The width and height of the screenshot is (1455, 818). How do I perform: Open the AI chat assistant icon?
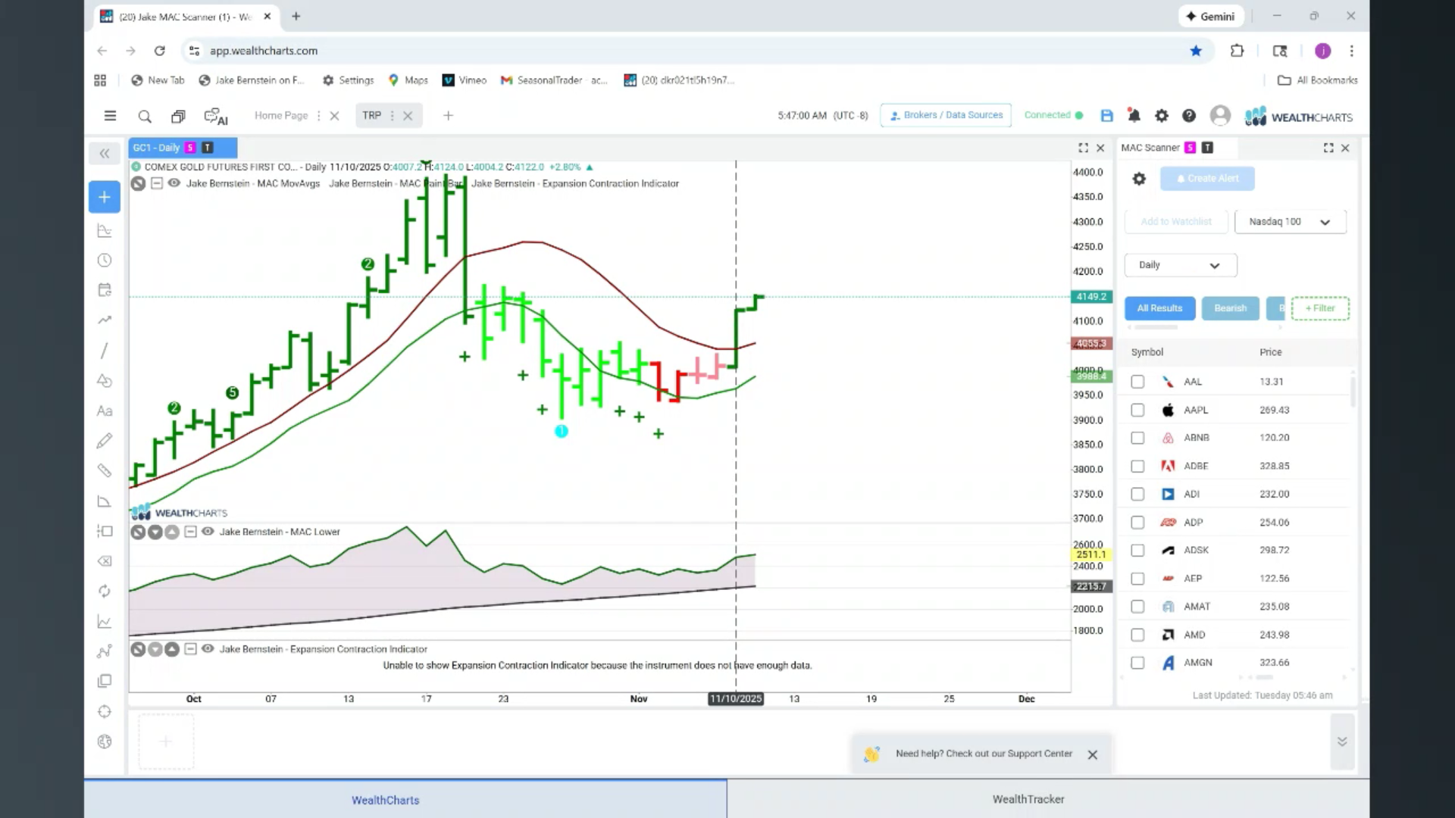(216, 116)
